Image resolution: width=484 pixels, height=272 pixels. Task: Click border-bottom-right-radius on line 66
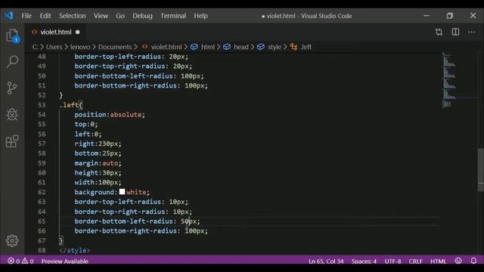click(126, 230)
